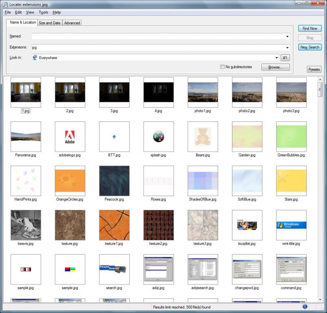Viewport: 327px width, 313px height.
Task: Switch to the Size and Date tab
Action: 49,23
